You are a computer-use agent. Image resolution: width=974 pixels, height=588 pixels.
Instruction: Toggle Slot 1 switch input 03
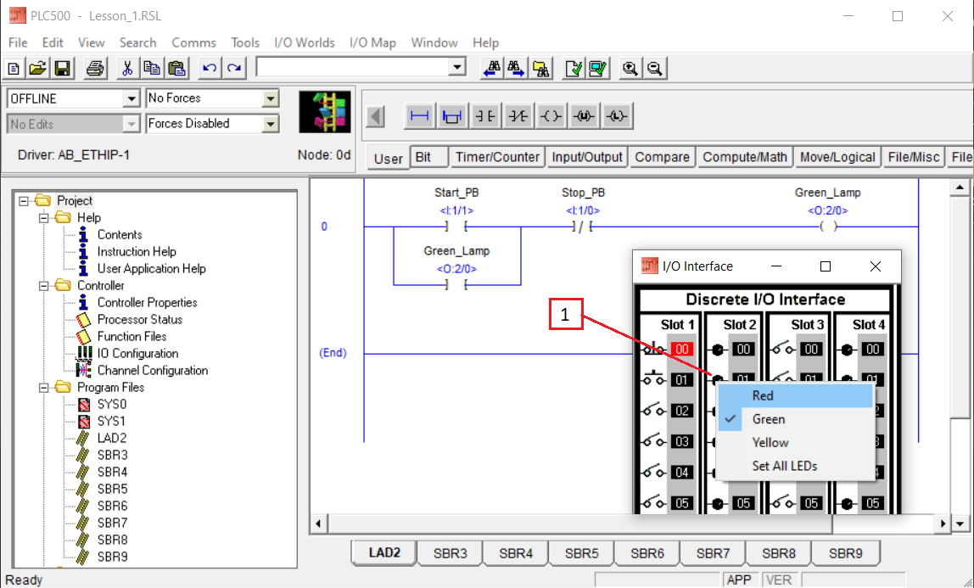[653, 441]
